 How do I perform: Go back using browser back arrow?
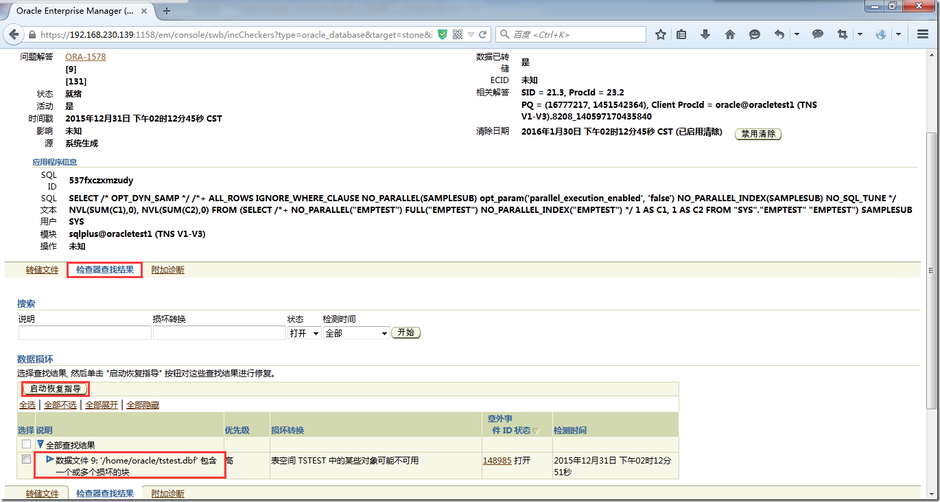coord(15,34)
